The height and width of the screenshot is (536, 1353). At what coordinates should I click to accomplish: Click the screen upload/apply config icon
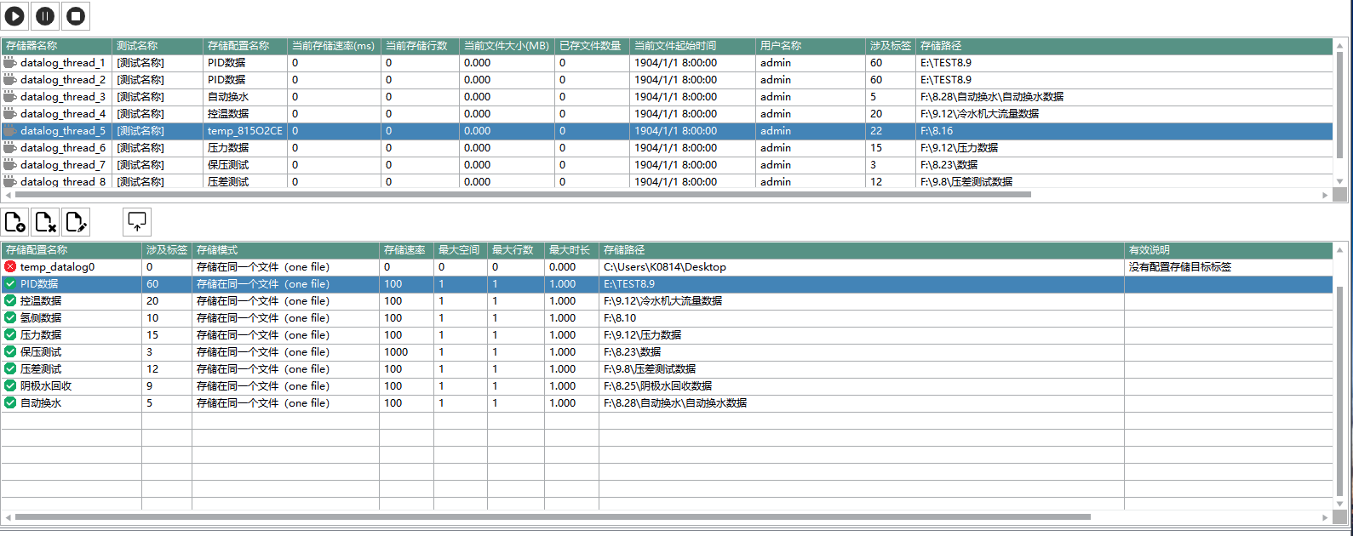point(137,222)
